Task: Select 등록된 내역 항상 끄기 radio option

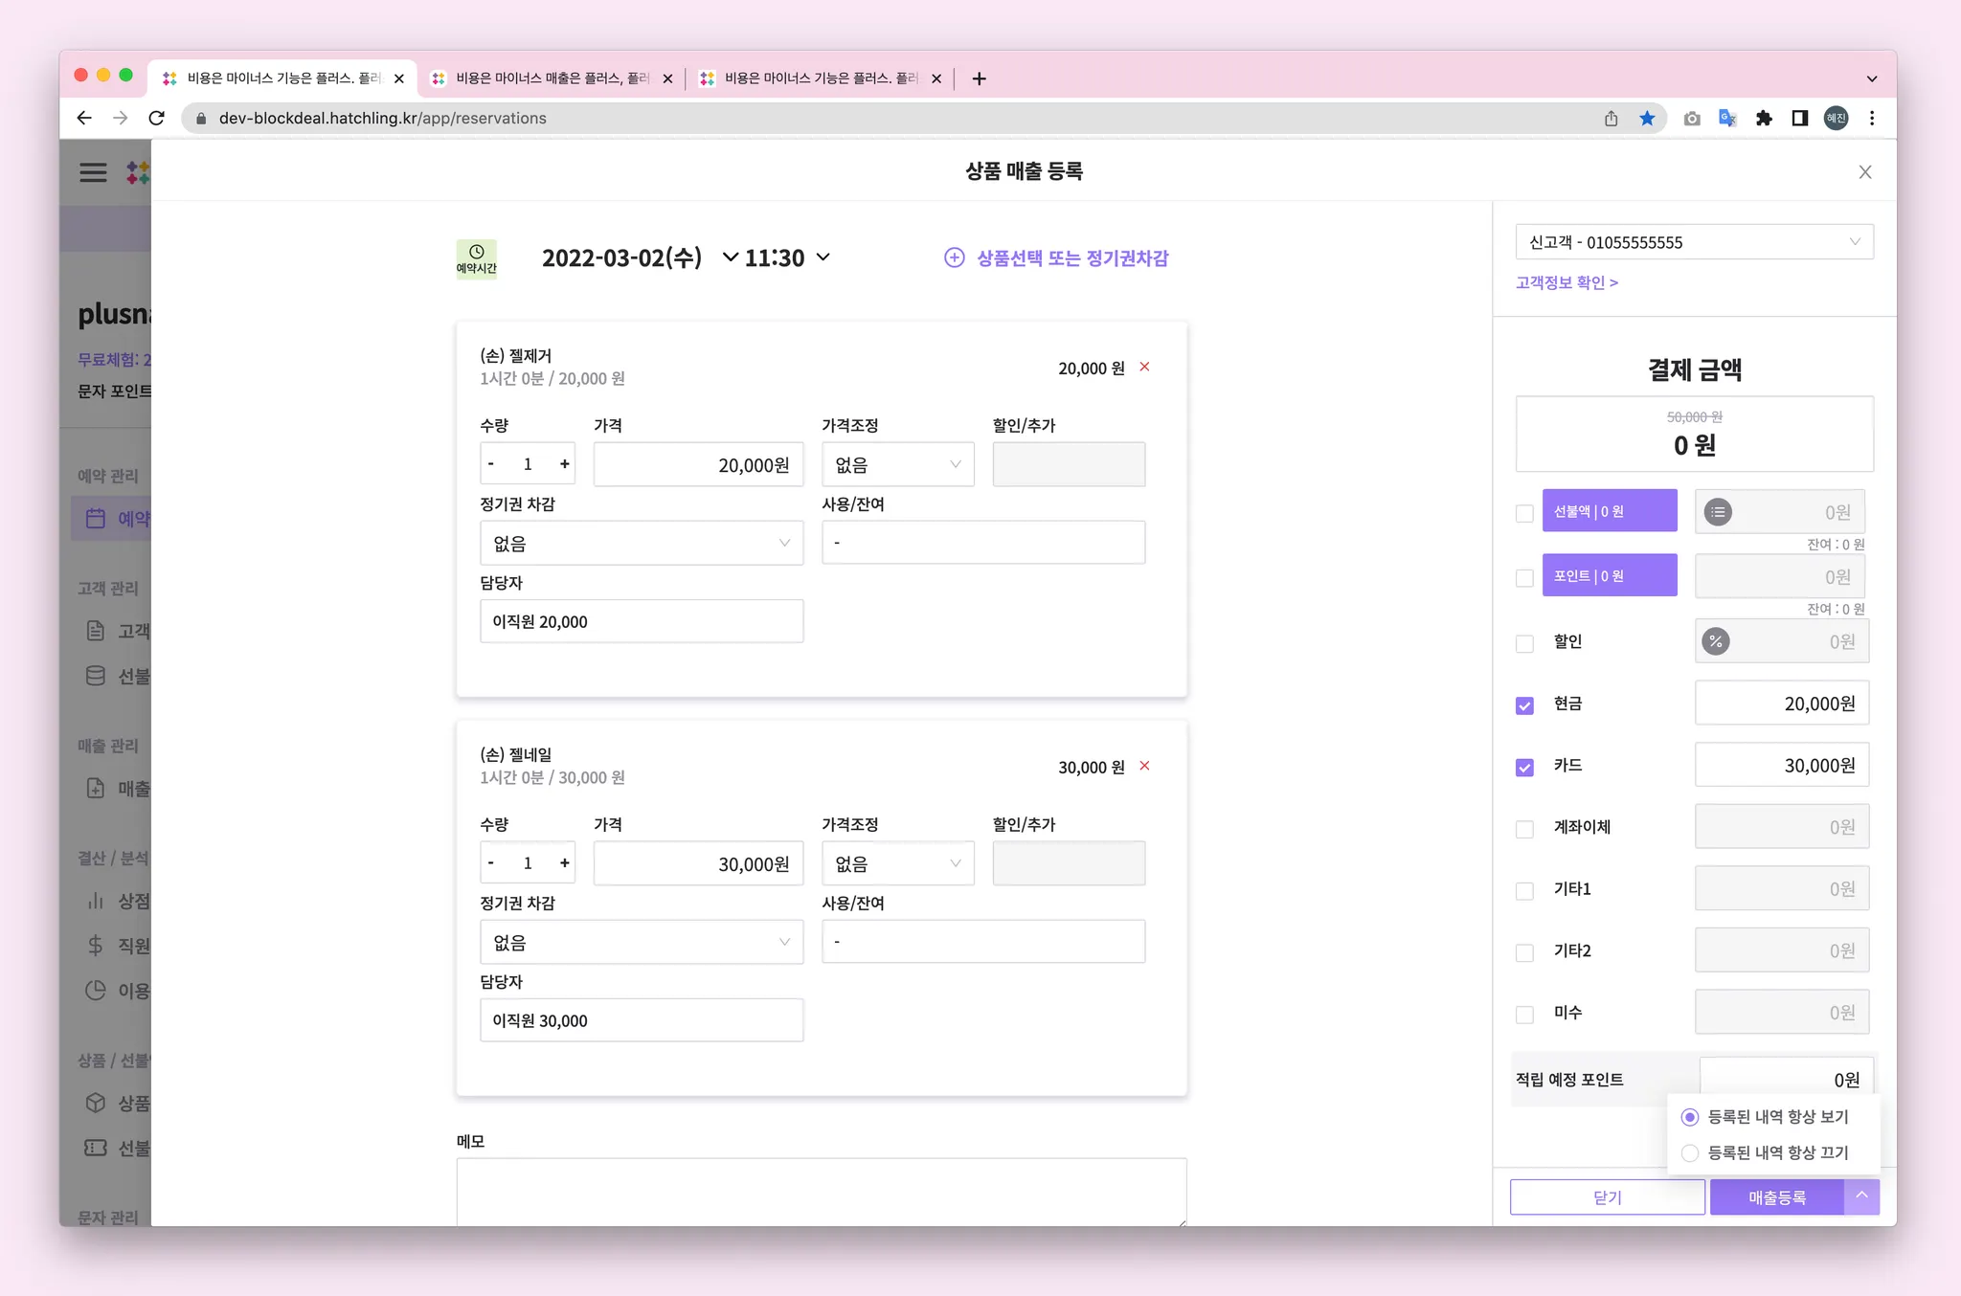Action: pyautogui.click(x=1690, y=1153)
